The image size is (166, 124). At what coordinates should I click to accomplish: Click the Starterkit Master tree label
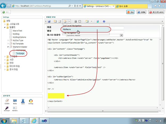(20, 47)
